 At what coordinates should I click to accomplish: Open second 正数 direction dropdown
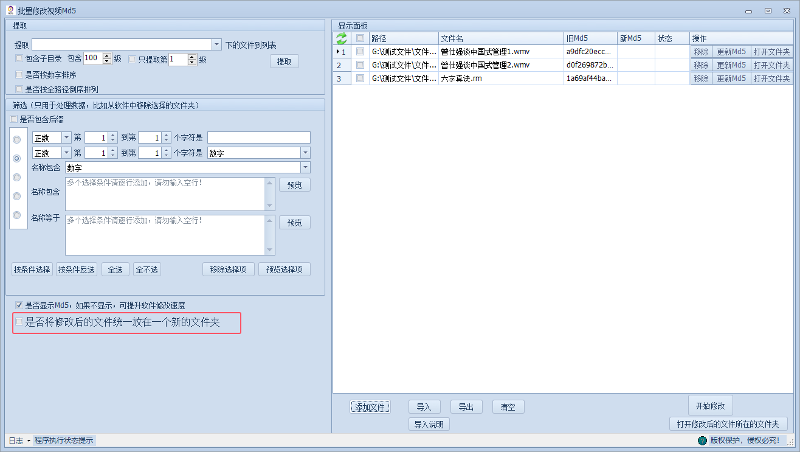click(67, 153)
